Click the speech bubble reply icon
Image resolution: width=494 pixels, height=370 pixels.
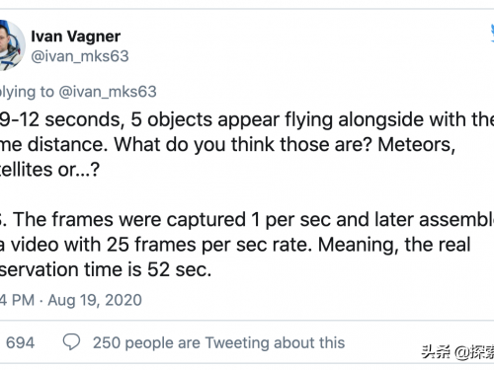coord(71,341)
